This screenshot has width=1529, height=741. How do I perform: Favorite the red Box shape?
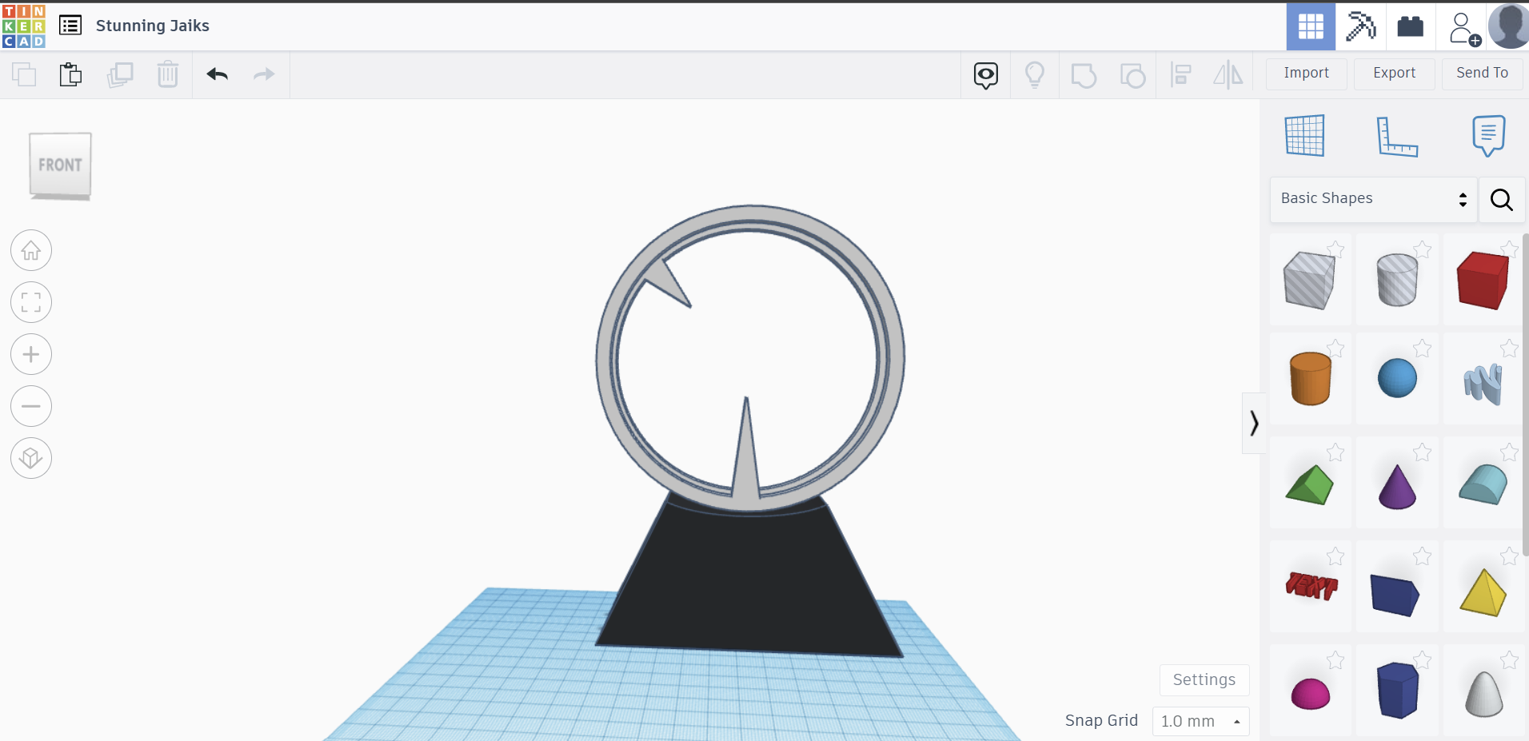[x=1511, y=249]
